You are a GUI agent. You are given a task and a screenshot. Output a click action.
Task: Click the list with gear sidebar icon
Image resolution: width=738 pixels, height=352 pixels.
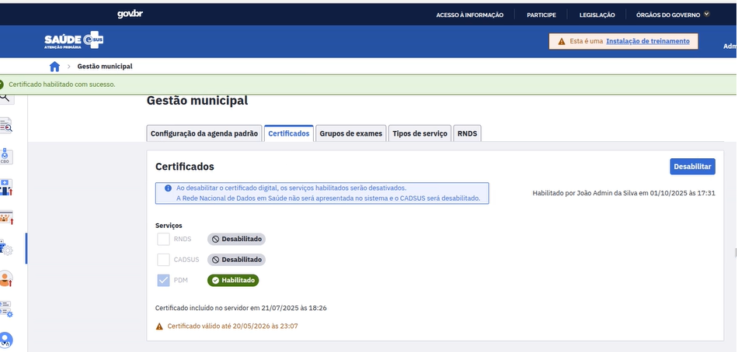[x=6, y=309]
